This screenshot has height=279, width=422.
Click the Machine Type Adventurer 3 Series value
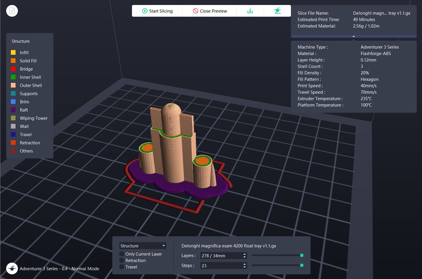pyautogui.click(x=380, y=47)
